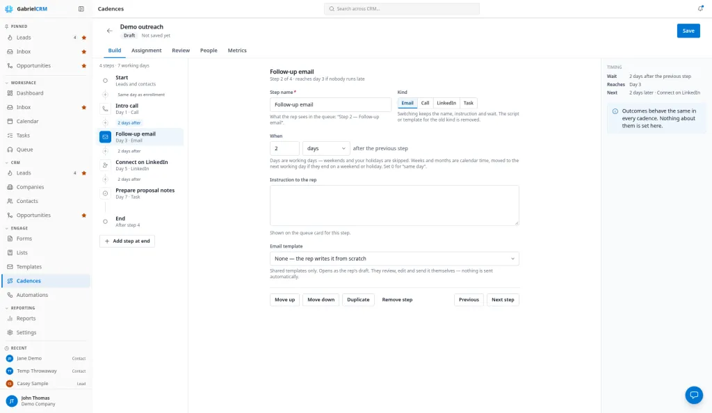
Task: Collapse the CRM section
Action: [x=13, y=163]
